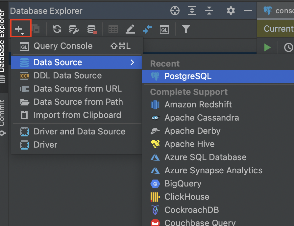Screen dimensions: 294x226
Task: Open Database Explorer settings gear
Action: (231, 11)
